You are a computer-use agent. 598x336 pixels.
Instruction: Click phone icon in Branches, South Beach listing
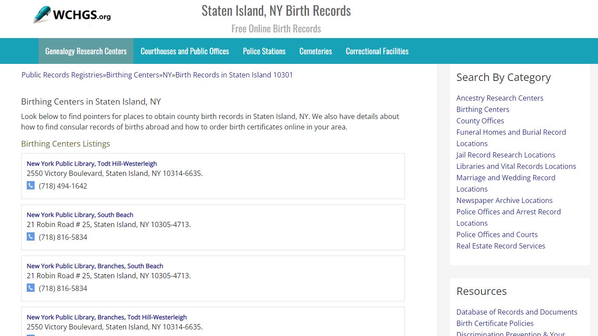(31, 288)
